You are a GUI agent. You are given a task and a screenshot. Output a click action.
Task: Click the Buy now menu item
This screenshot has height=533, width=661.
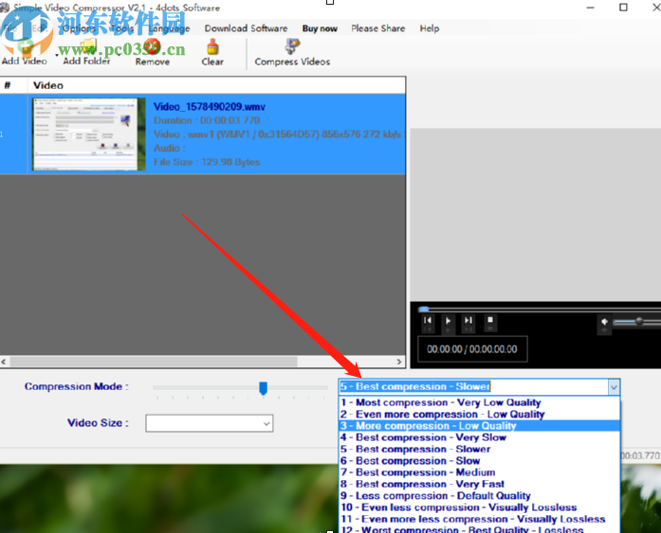320,28
